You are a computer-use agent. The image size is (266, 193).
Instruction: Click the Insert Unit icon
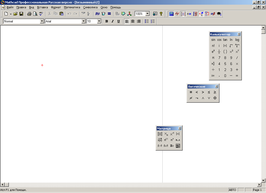point(103,14)
